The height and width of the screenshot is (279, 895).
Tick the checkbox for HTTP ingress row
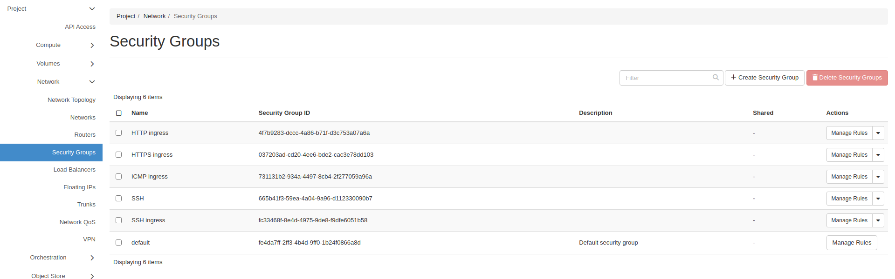[x=119, y=133]
